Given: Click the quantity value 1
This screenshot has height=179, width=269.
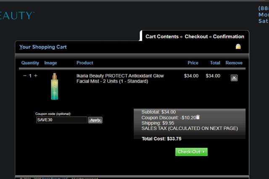Looking at the screenshot, I should tap(30, 76).
